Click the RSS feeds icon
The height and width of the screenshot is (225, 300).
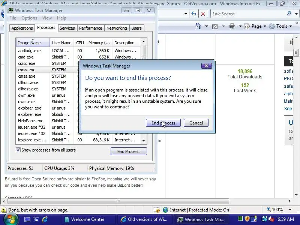[215, 26]
